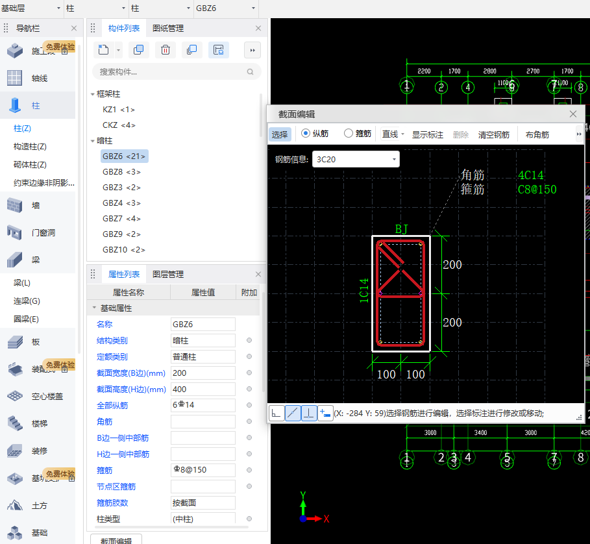Toggle the 附加 circle for 全部纵筋
590x544 pixels.
point(249,405)
